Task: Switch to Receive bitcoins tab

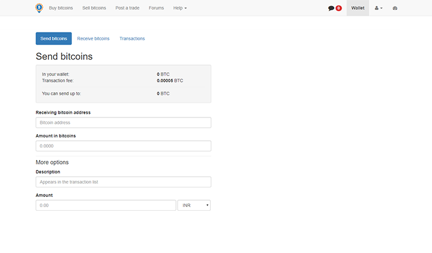Action: click(93, 39)
